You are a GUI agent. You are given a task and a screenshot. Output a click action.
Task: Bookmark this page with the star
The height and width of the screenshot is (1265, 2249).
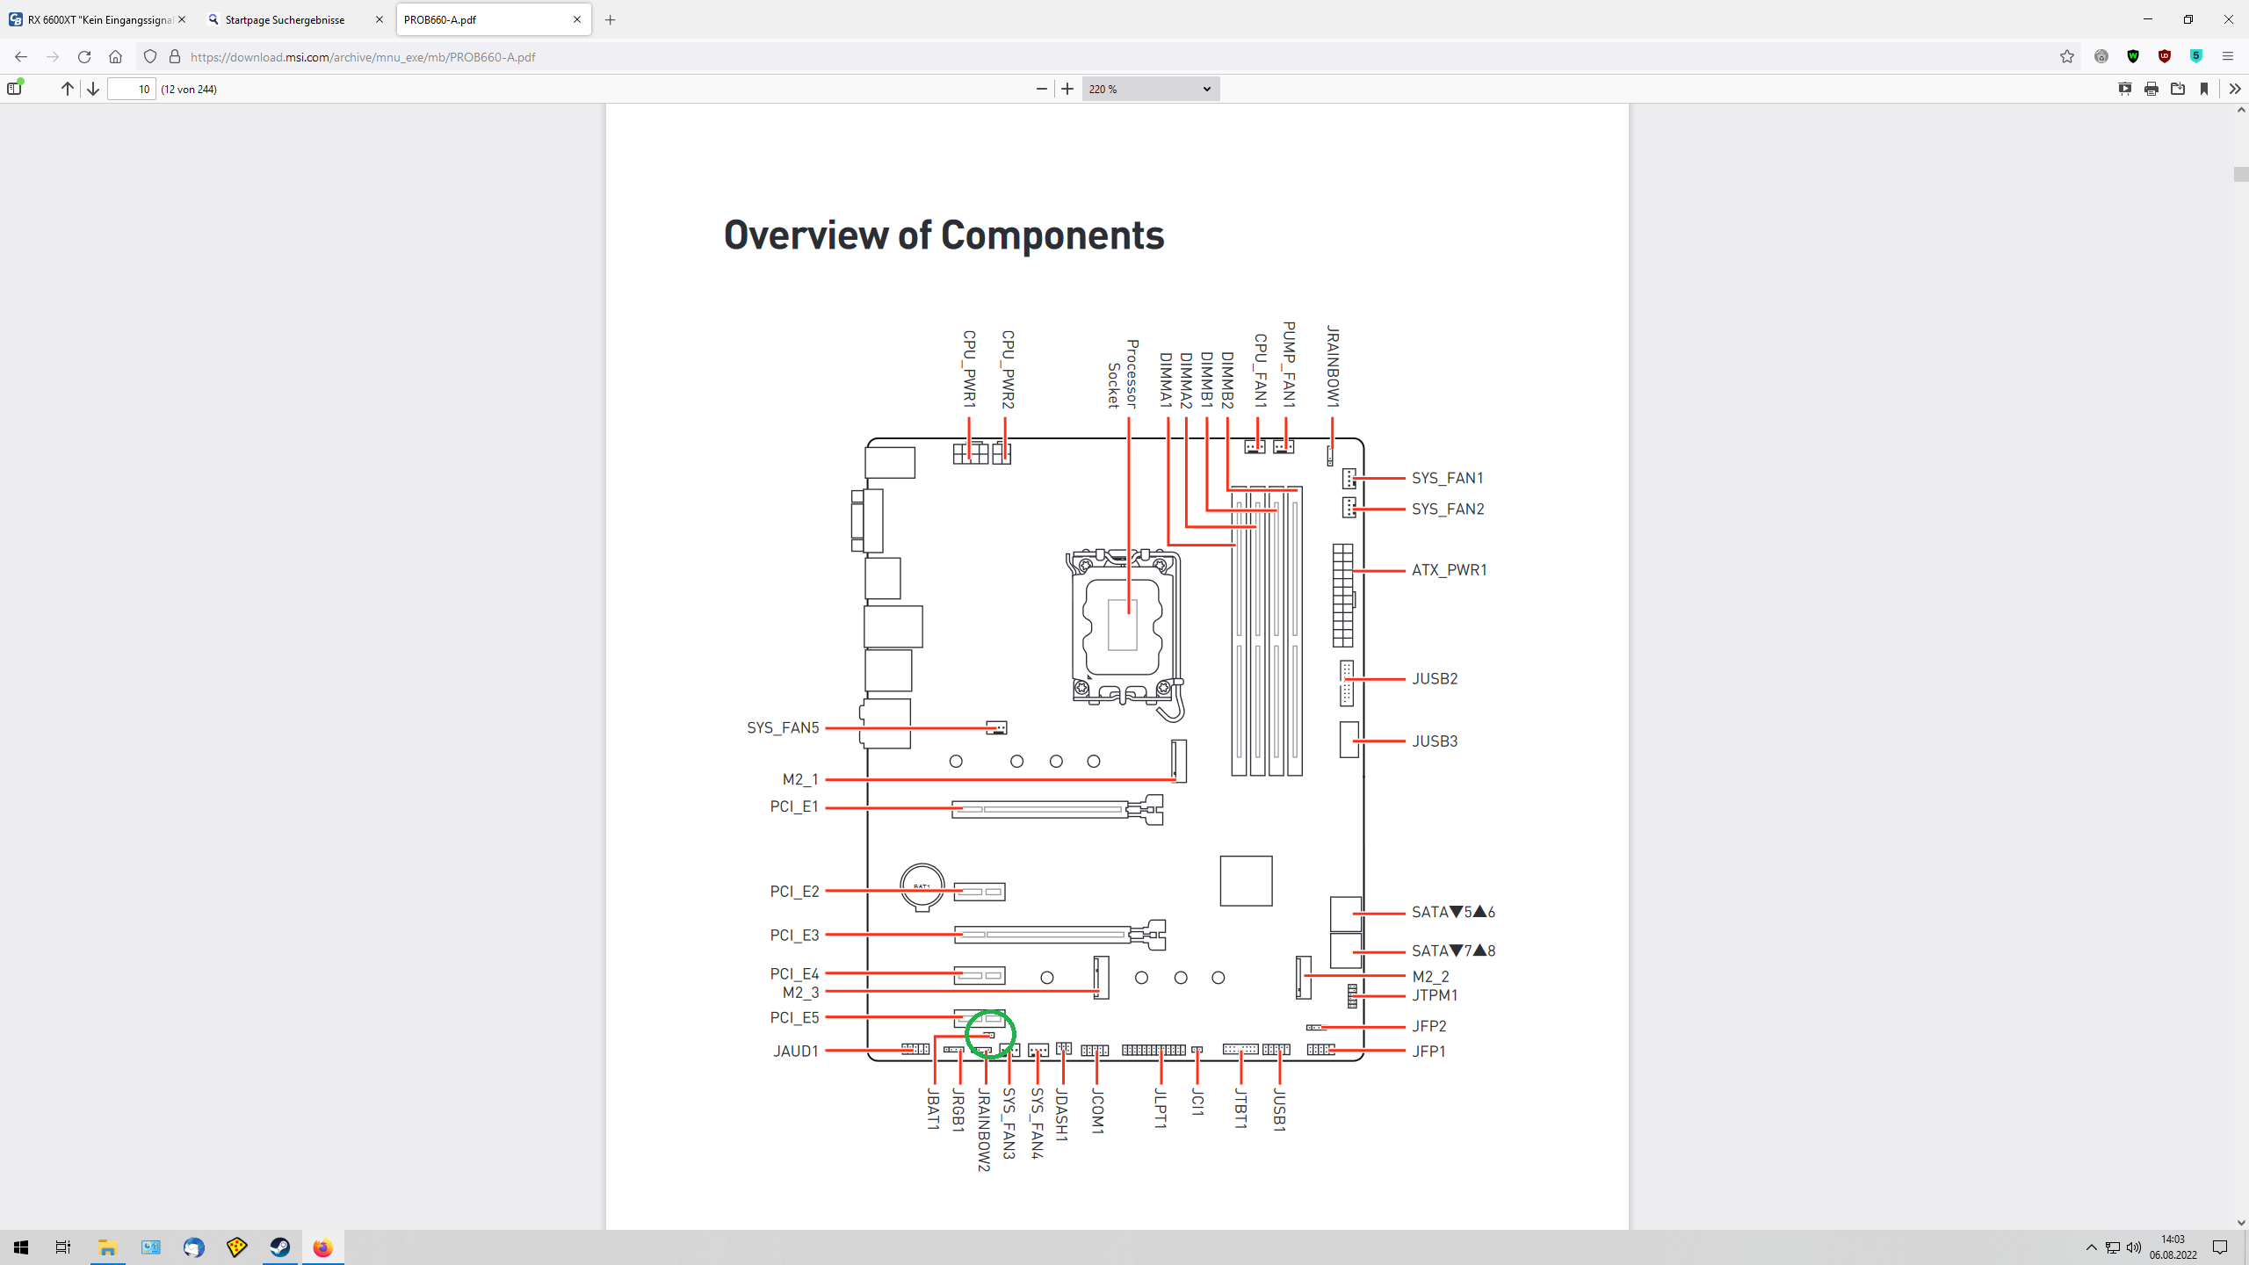pyautogui.click(x=2066, y=56)
